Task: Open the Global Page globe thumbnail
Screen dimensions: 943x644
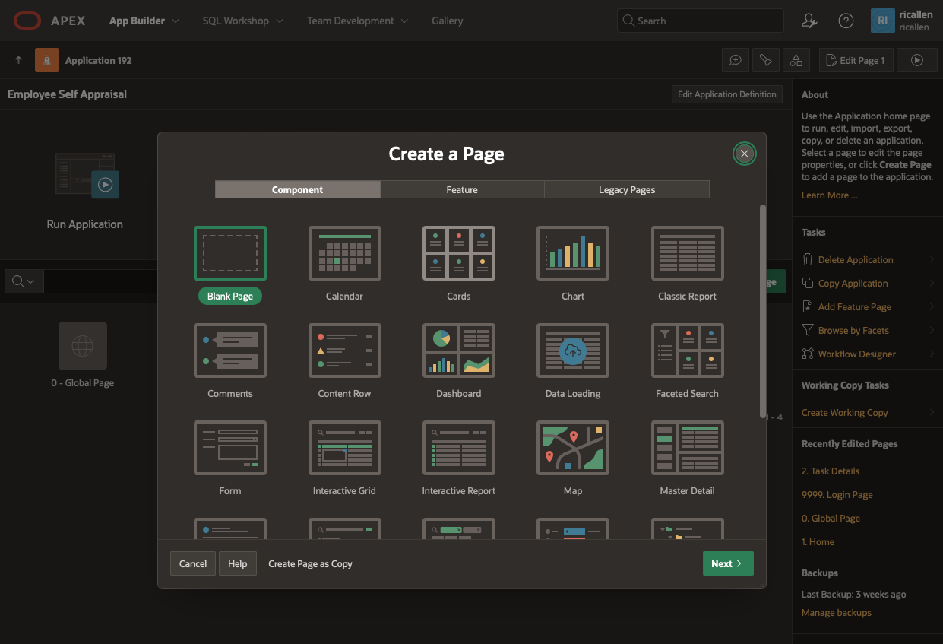Action: (x=83, y=346)
